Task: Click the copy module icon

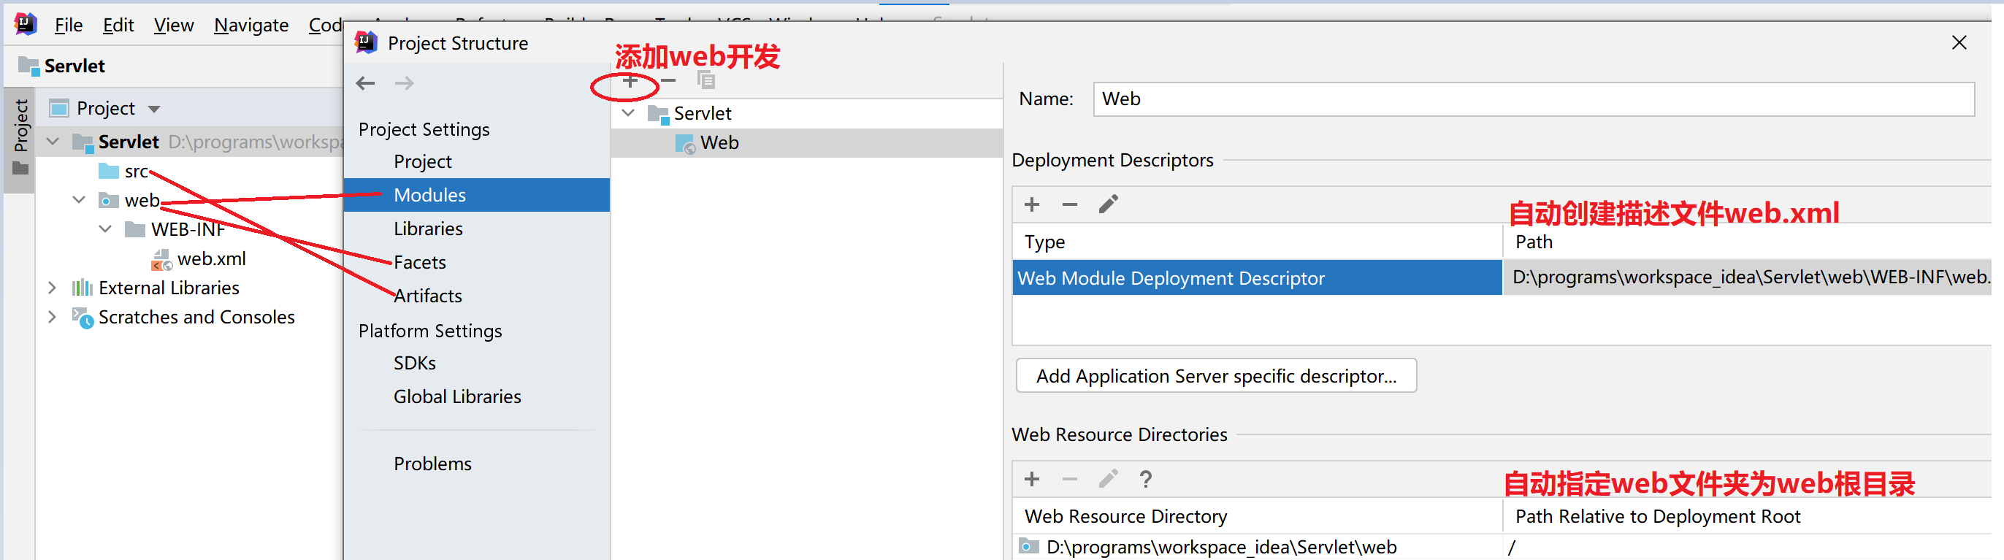Action: pyautogui.click(x=705, y=80)
